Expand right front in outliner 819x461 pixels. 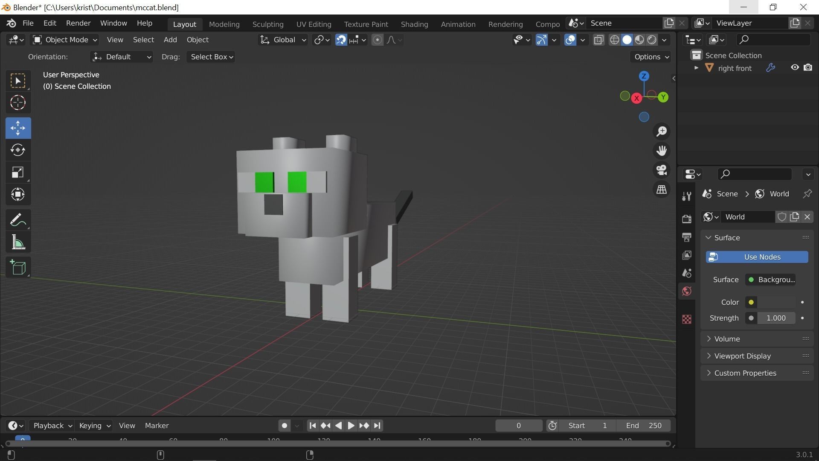click(696, 68)
